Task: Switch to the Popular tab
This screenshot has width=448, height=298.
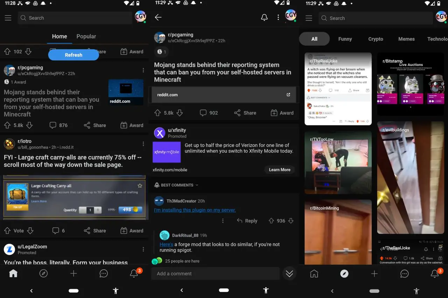Action: pos(86,36)
